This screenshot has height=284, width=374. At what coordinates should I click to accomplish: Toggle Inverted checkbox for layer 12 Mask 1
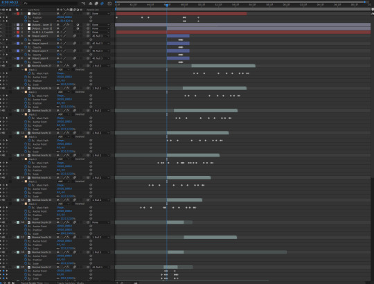point(73,136)
